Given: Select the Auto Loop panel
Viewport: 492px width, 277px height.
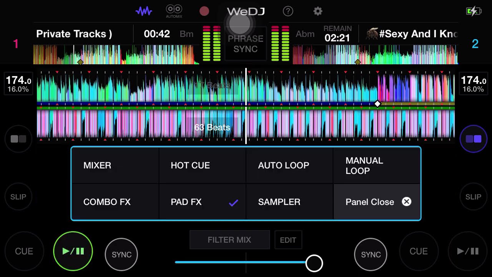Looking at the screenshot, I should 290,165.
